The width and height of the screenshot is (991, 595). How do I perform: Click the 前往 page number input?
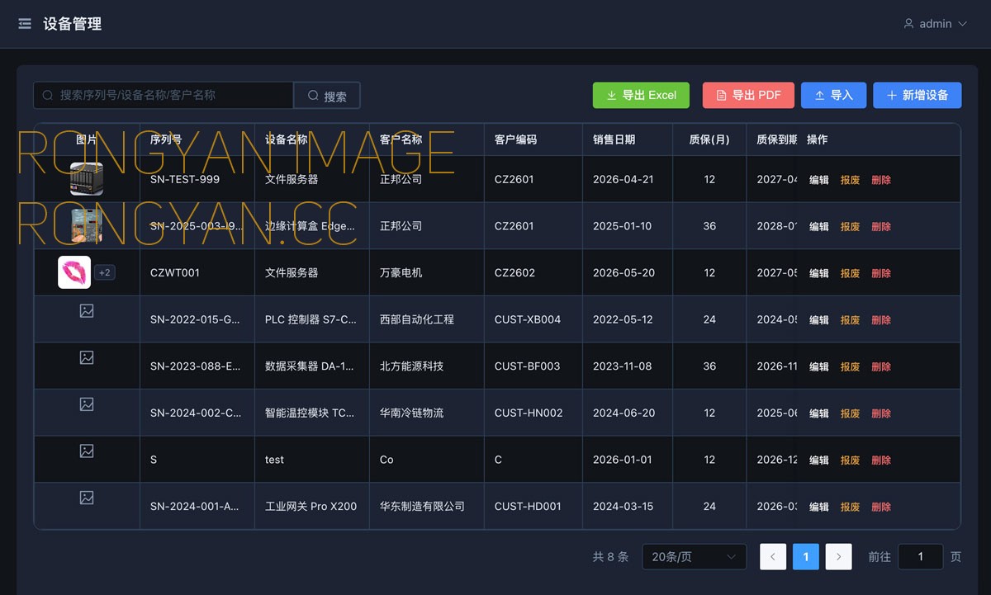[x=920, y=557]
